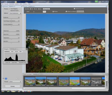Select the Tone Mapping process option

coord(10,9)
